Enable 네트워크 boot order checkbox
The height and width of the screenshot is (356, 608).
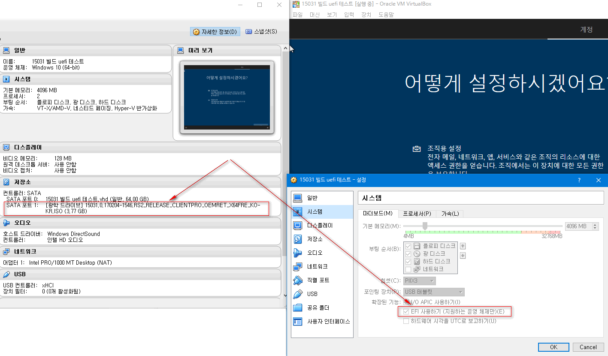pos(408,269)
